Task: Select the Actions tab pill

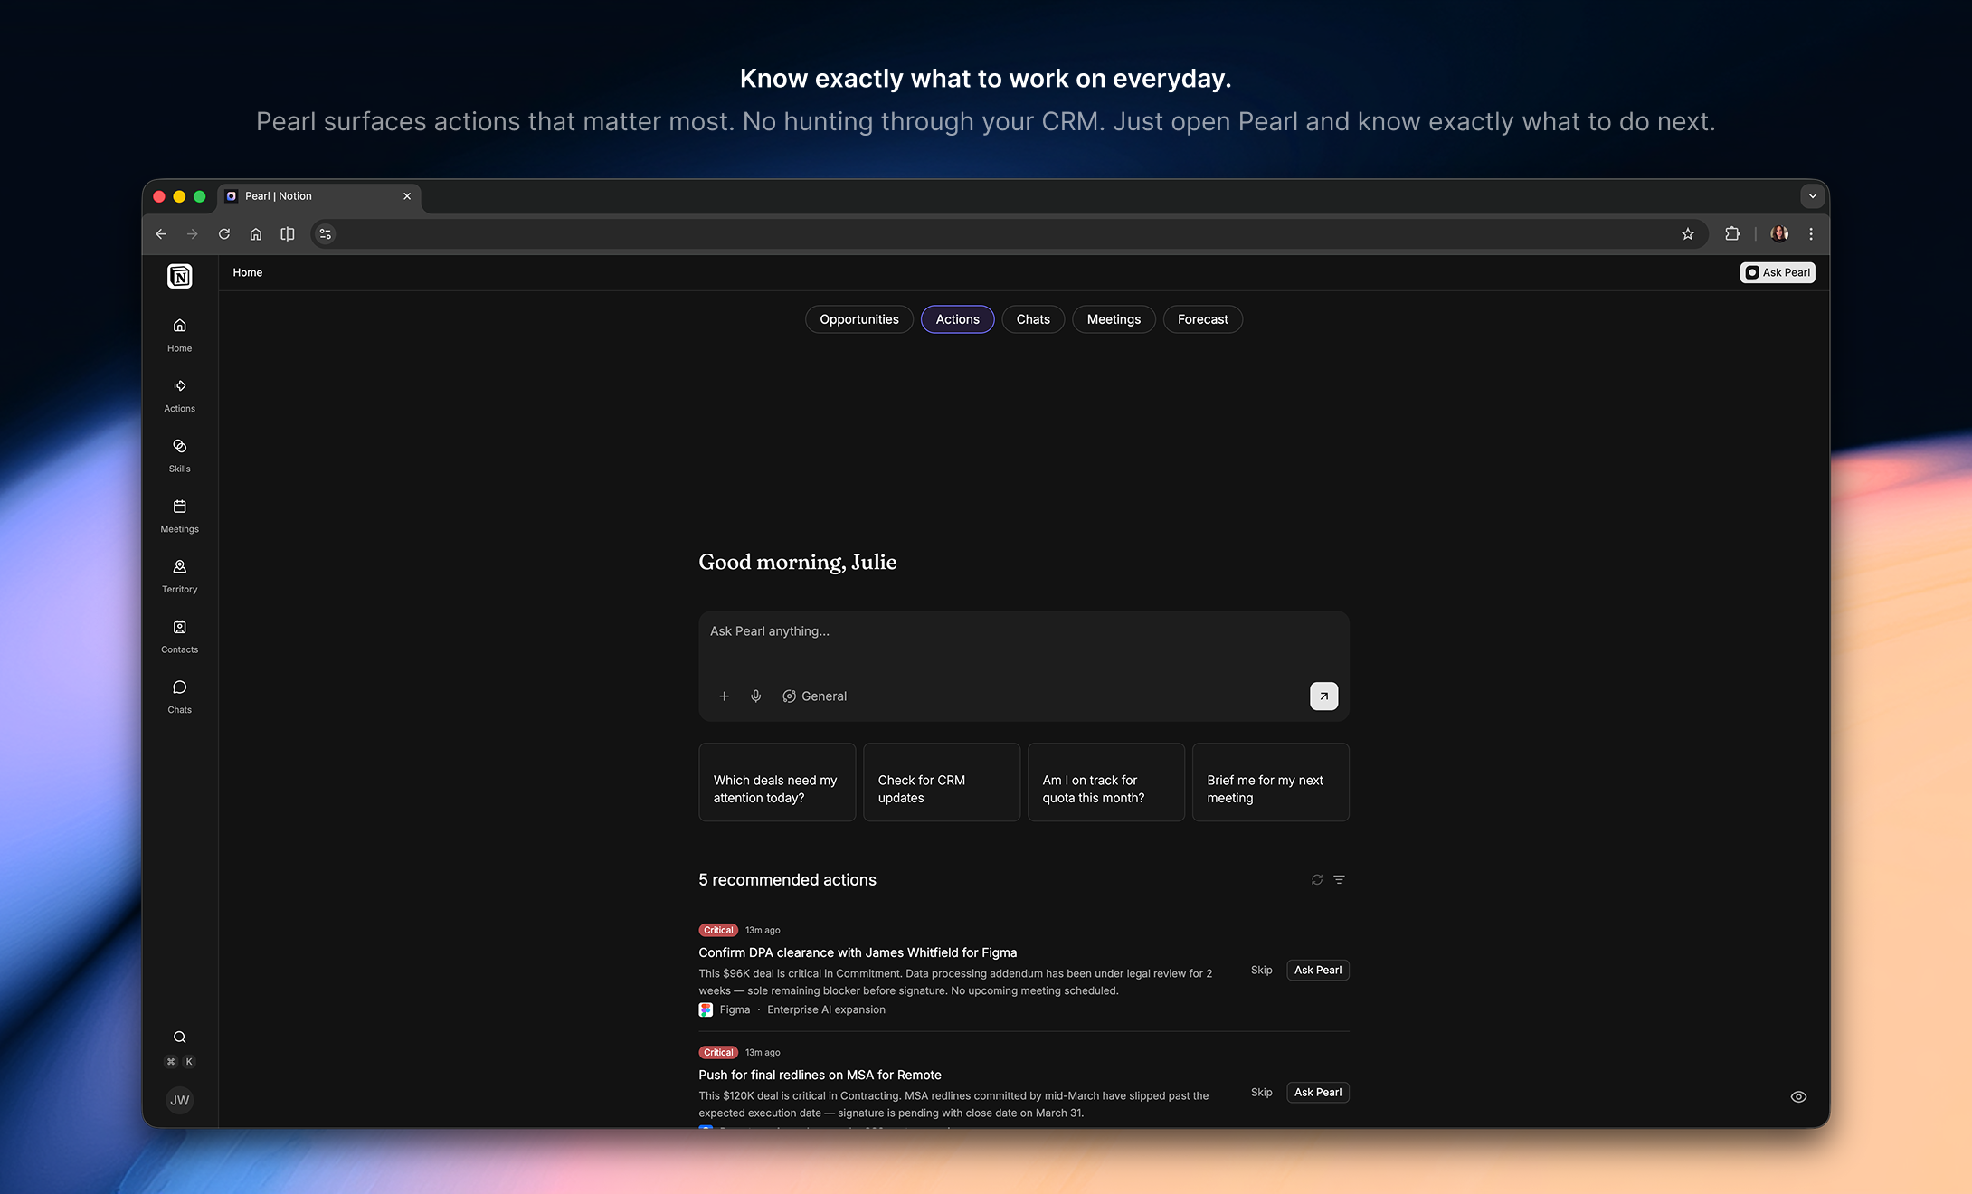Action: pyautogui.click(x=958, y=319)
